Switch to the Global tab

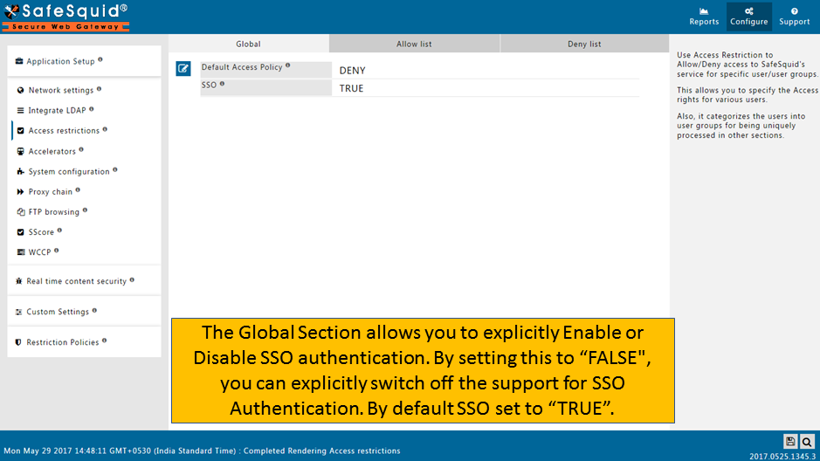[248, 44]
